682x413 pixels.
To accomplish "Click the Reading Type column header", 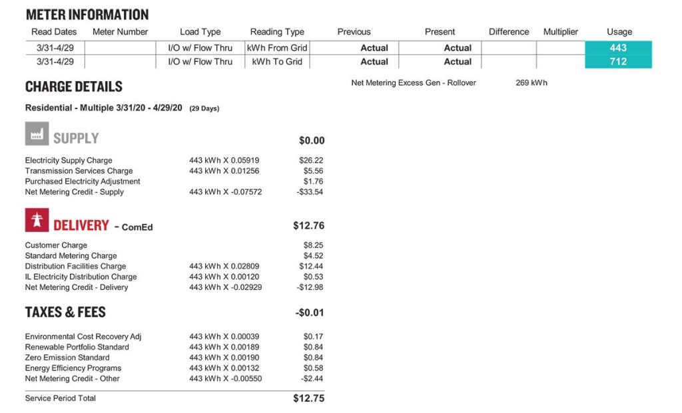I will (x=277, y=32).
